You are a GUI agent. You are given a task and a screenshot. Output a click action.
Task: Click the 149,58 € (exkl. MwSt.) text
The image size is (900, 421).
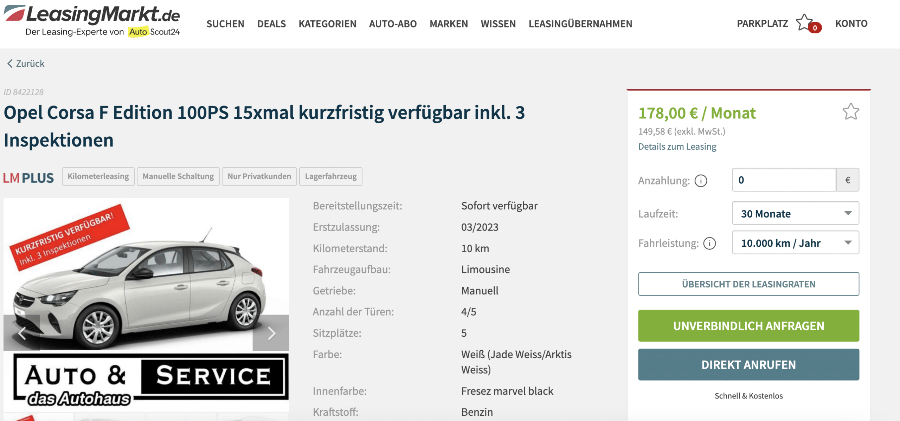click(682, 131)
